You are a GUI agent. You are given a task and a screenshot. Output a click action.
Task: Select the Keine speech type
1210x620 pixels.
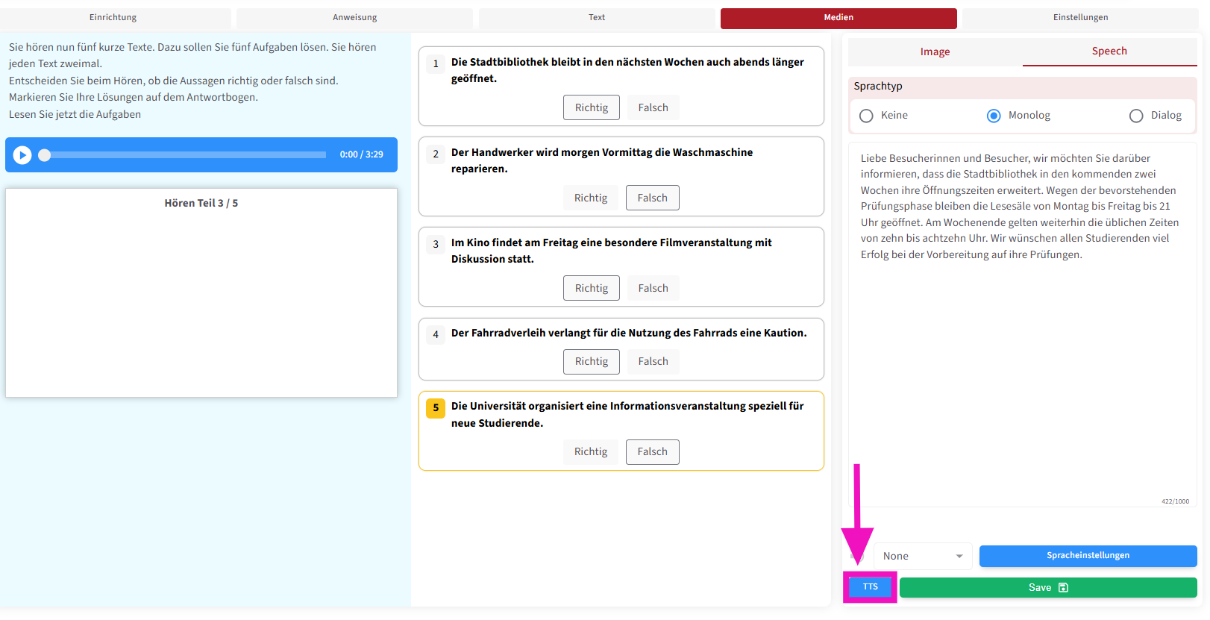(x=866, y=116)
